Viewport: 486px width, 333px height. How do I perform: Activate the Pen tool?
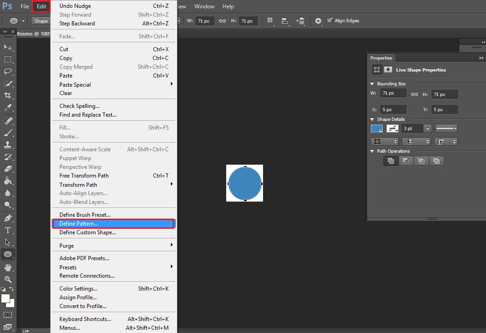(8, 218)
